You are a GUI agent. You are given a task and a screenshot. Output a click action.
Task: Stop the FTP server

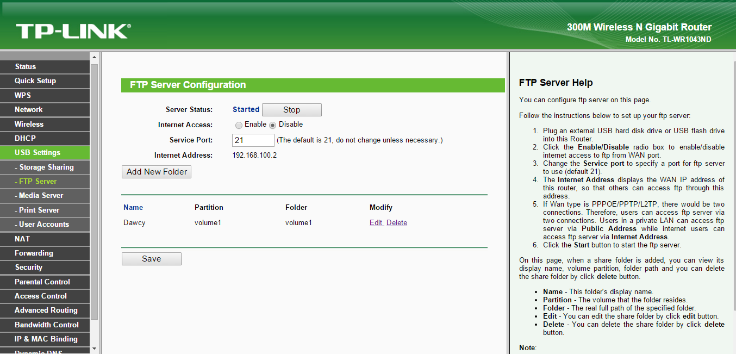(291, 110)
